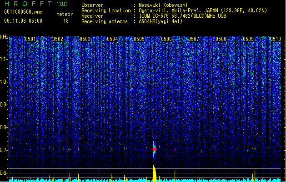Click the tall yellow signal peak below the echo
The width and height of the screenshot is (286, 182).
(x=154, y=173)
